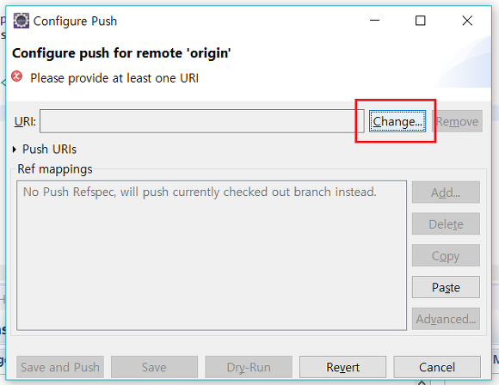The image size is (499, 385).
Task: Maximize the Configure Push window
Action: [421, 21]
